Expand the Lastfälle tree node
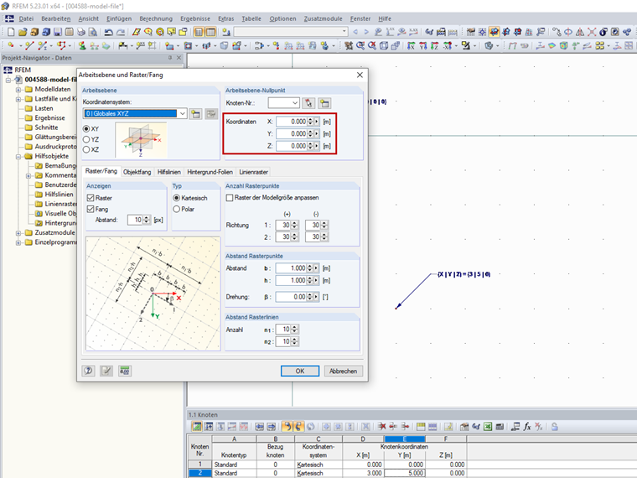 click(18, 99)
